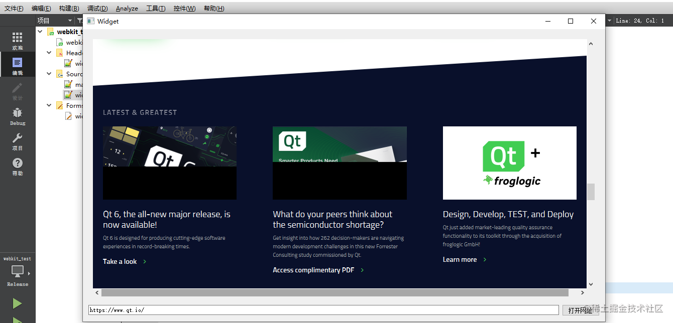This screenshot has height=323, width=673.
Task: Open the Qt + froglogic thumbnail
Action: (510, 163)
